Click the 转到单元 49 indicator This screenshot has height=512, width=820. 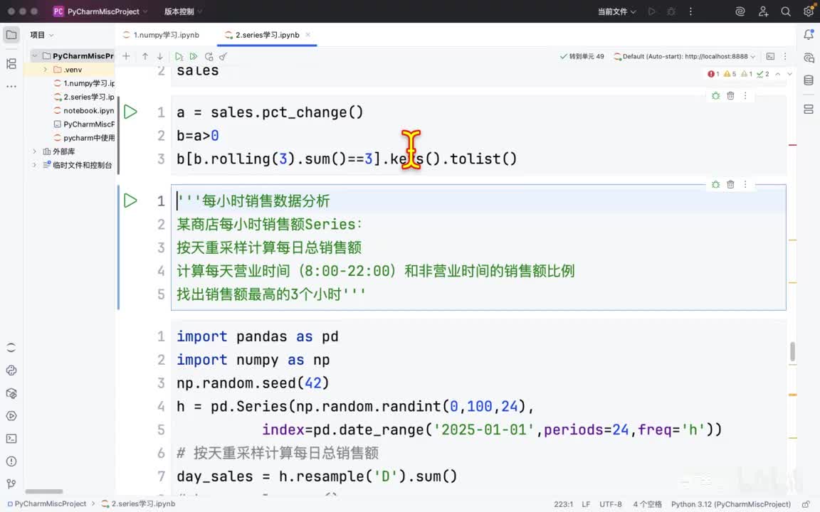pyautogui.click(x=582, y=56)
